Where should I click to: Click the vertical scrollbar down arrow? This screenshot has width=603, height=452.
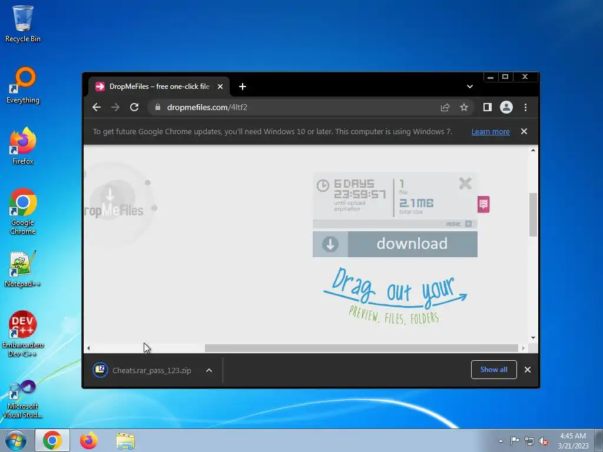point(533,338)
